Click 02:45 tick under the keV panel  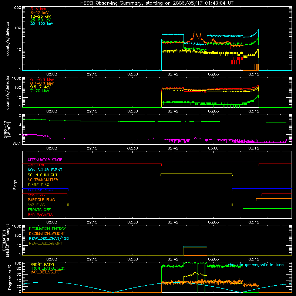pyautogui.click(x=173, y=74)
